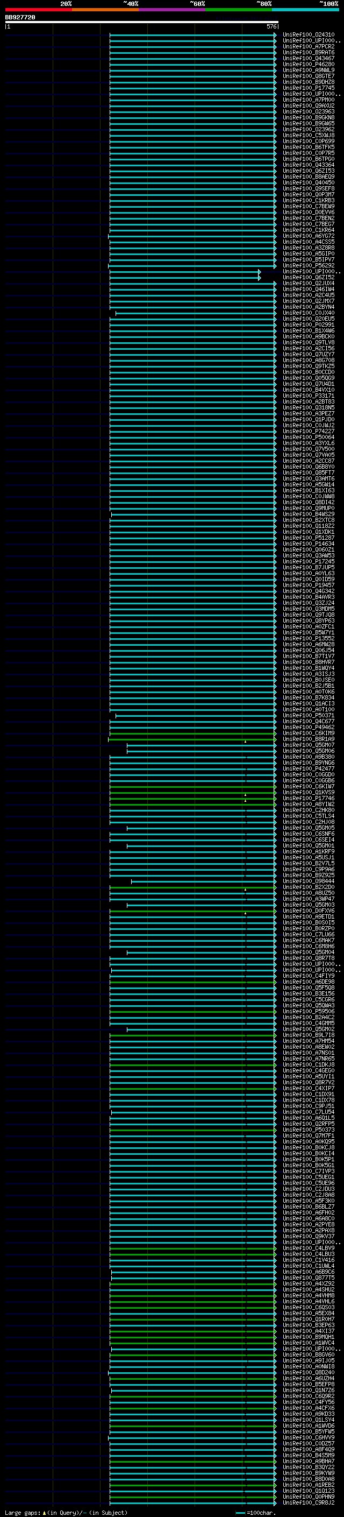Click the query name BB927720
This screenshot has width=344, height=1517.
tap(20, 18)
